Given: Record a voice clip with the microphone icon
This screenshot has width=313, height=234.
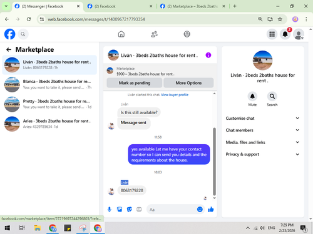Looking at the screenshot, I should click(110, 209).
